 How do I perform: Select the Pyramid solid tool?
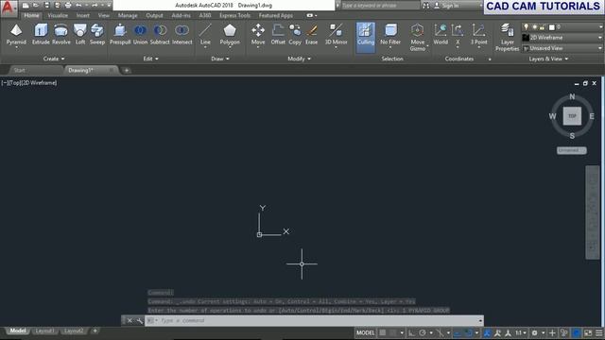pos(16,34)
